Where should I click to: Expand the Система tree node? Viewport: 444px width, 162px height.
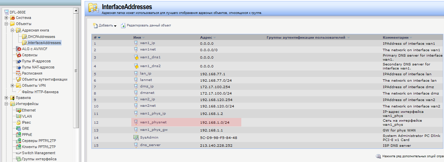click(x=6, y=18)
